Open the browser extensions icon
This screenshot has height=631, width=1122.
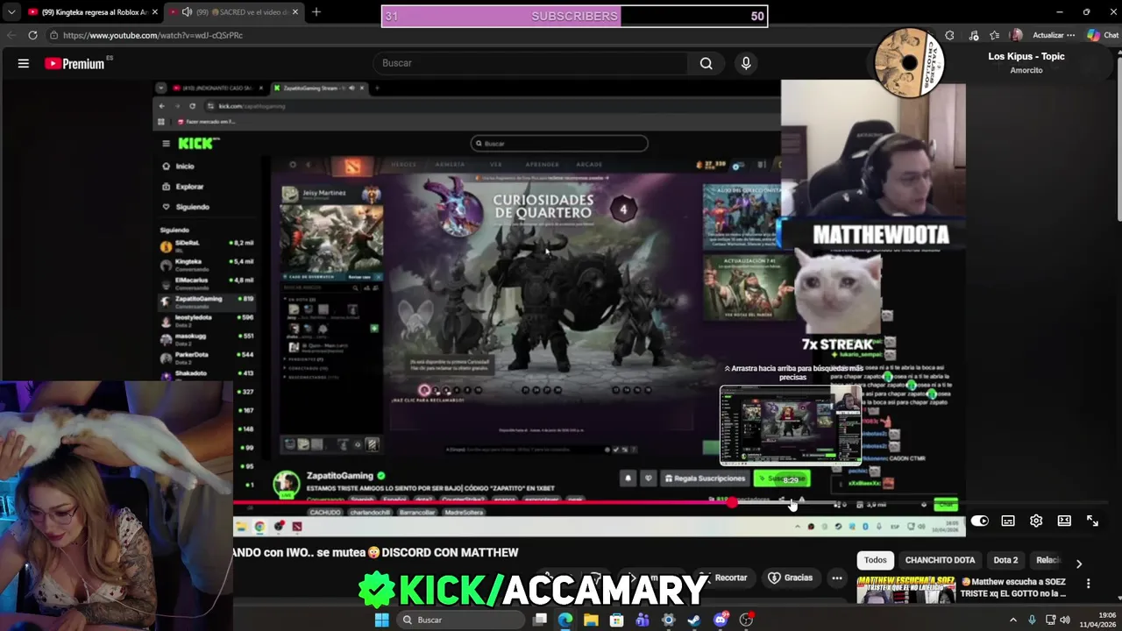point(949,35)
